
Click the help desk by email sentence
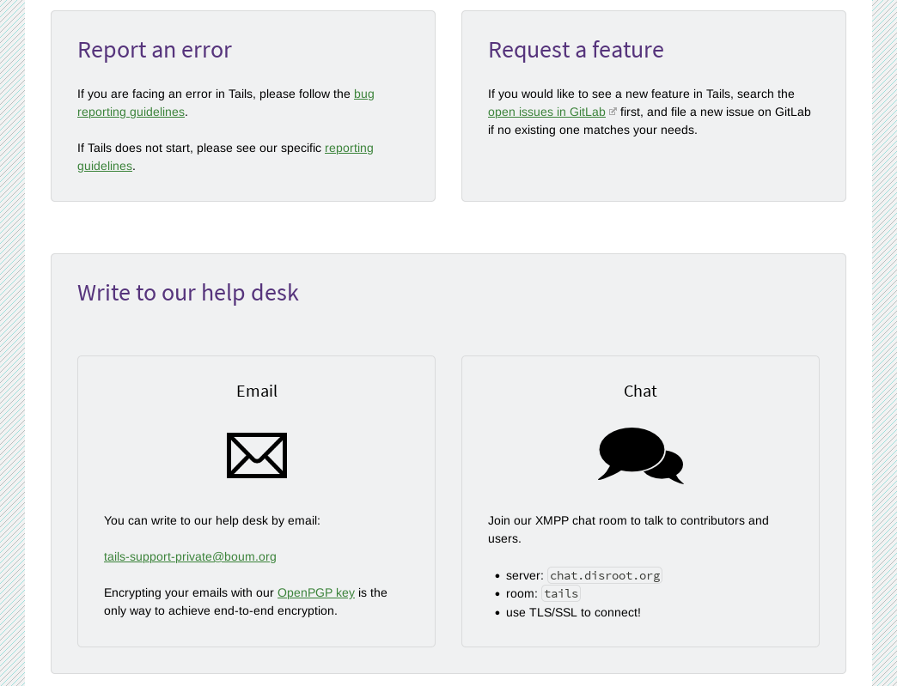[212, 521]
